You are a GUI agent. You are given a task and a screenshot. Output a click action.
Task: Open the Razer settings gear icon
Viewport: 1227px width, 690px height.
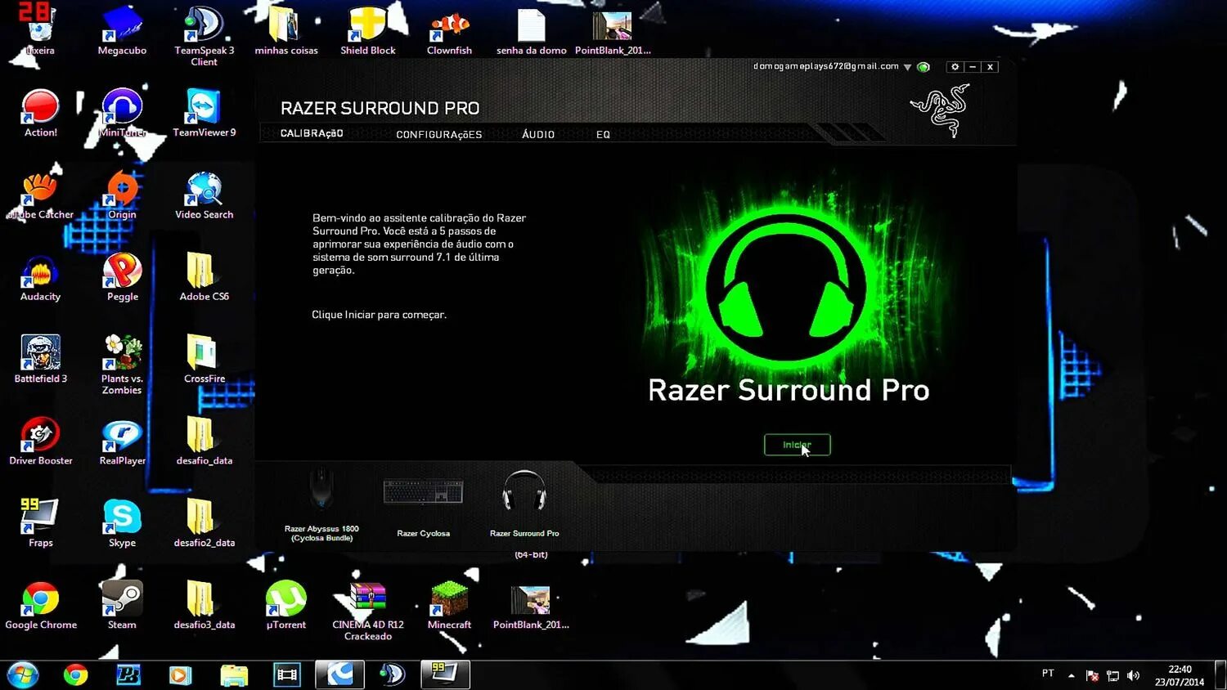pos(955,67)
